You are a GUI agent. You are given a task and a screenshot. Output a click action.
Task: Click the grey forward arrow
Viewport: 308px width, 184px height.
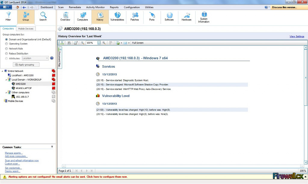(x=31, y=7)
